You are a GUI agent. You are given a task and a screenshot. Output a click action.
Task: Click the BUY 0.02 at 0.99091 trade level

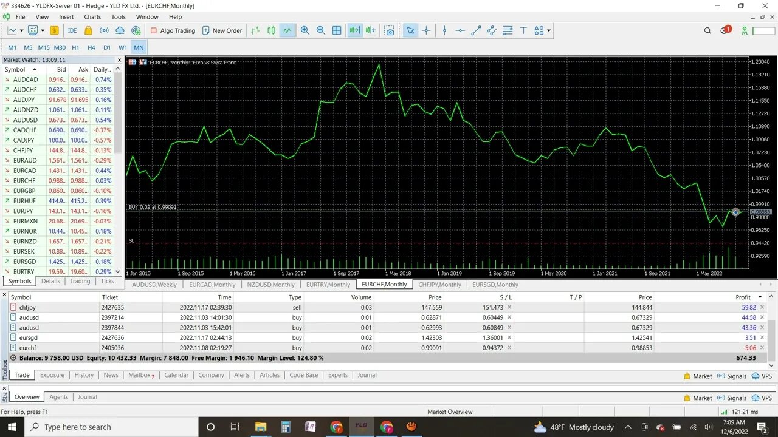pyautogui.click(x=153, y=207)
